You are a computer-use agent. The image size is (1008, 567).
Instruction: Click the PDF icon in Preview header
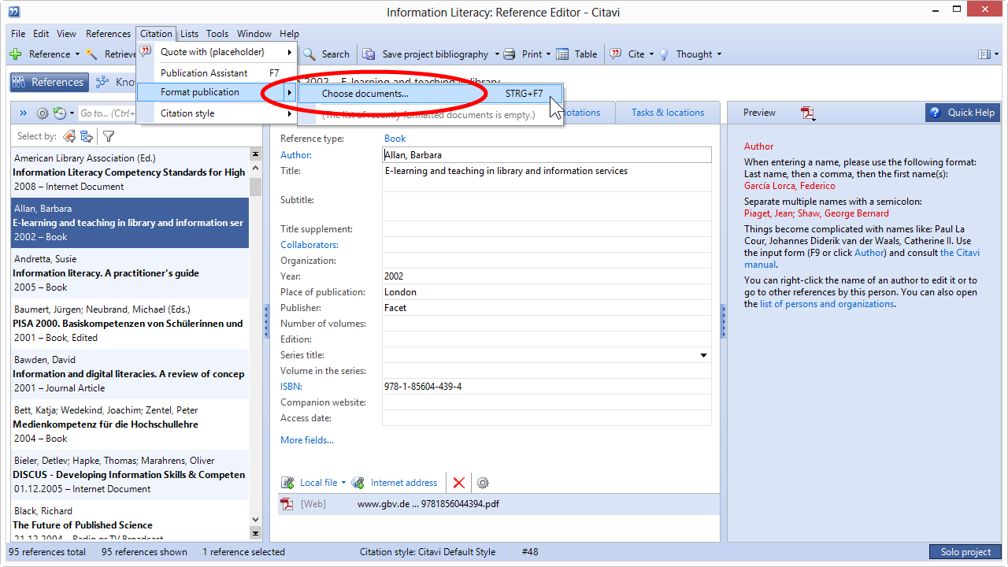coord(808,113)
